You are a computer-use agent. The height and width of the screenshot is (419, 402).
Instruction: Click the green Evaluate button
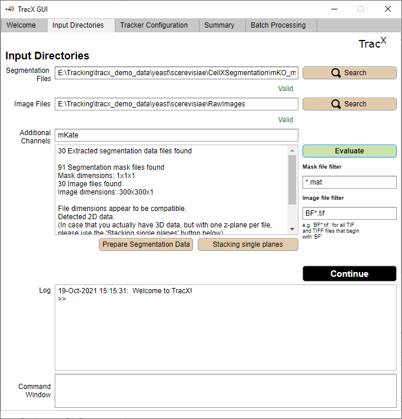tap(349, 151)
